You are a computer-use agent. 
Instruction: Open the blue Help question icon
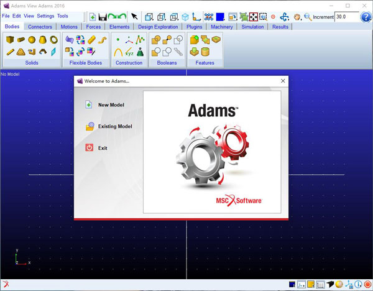click(366, 17)
